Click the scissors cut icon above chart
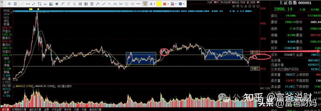Screen dimensions: 321x111 (x=246, y=6)
